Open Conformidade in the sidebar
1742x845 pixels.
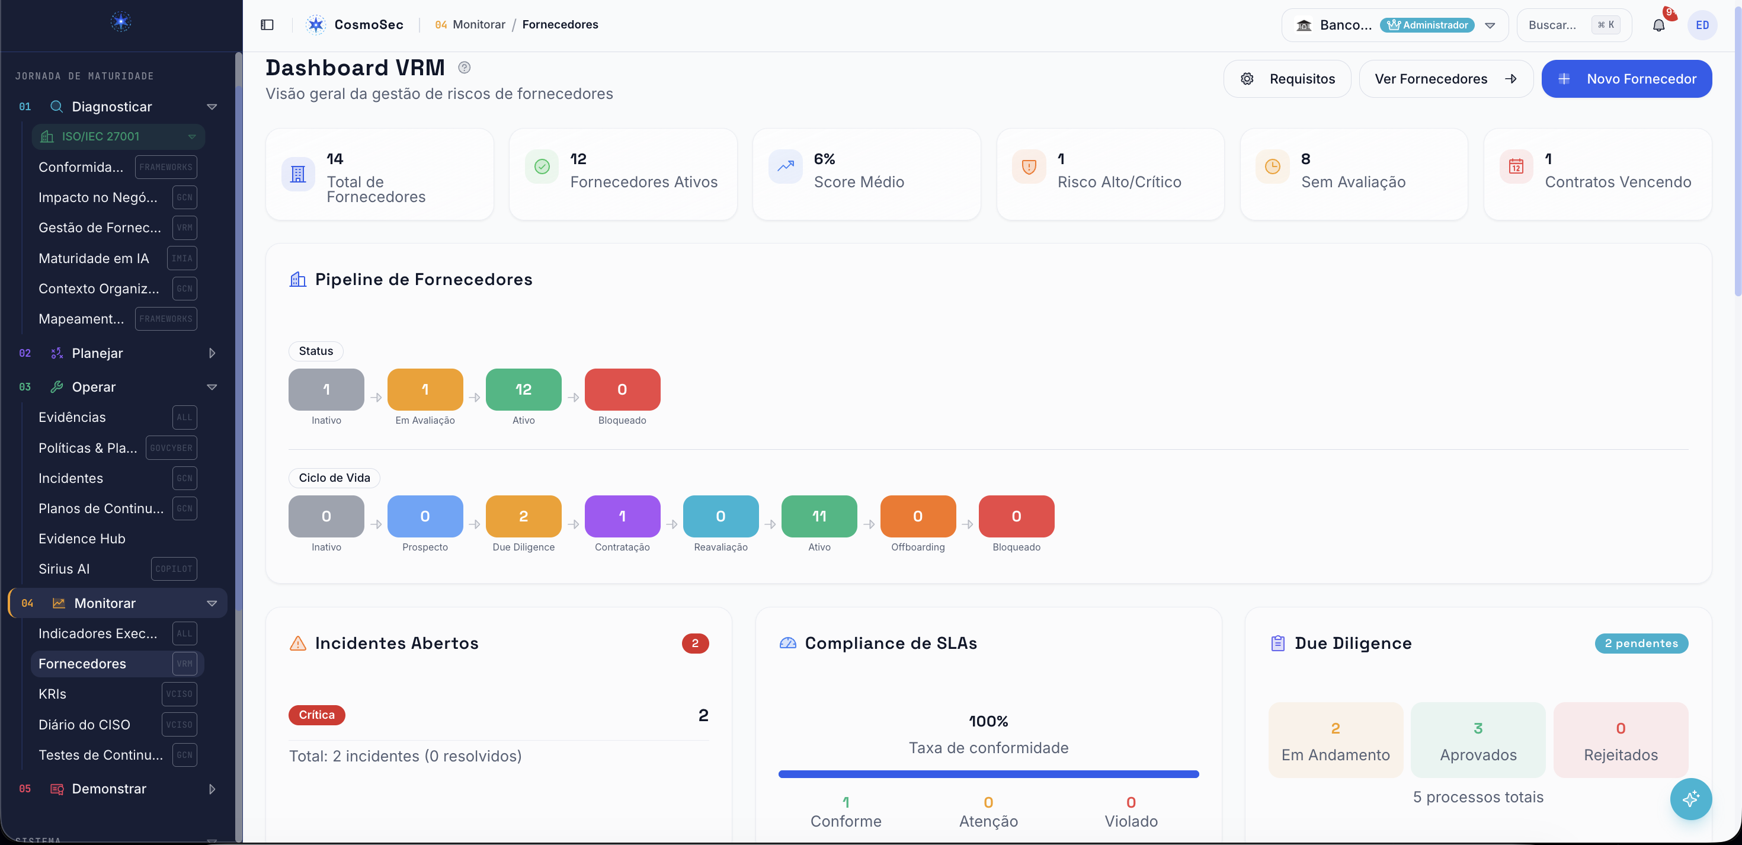pyautogui.click(x=118, y=167)
